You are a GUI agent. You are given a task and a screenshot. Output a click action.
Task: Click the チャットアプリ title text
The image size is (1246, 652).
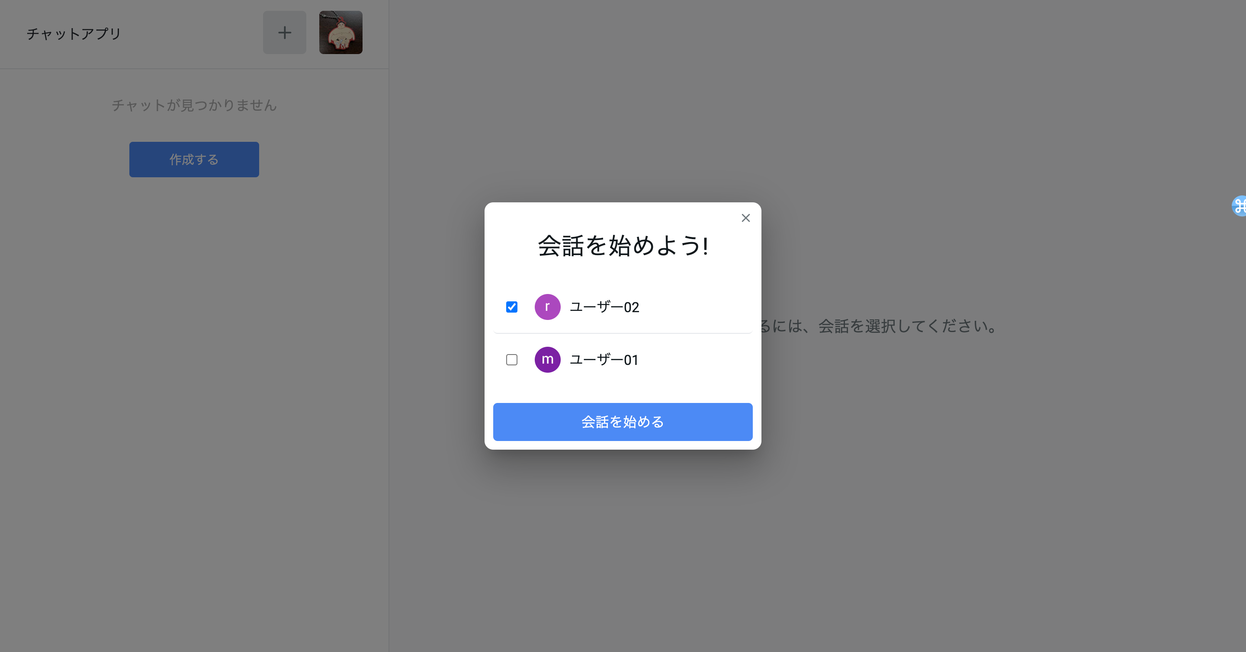74,33
